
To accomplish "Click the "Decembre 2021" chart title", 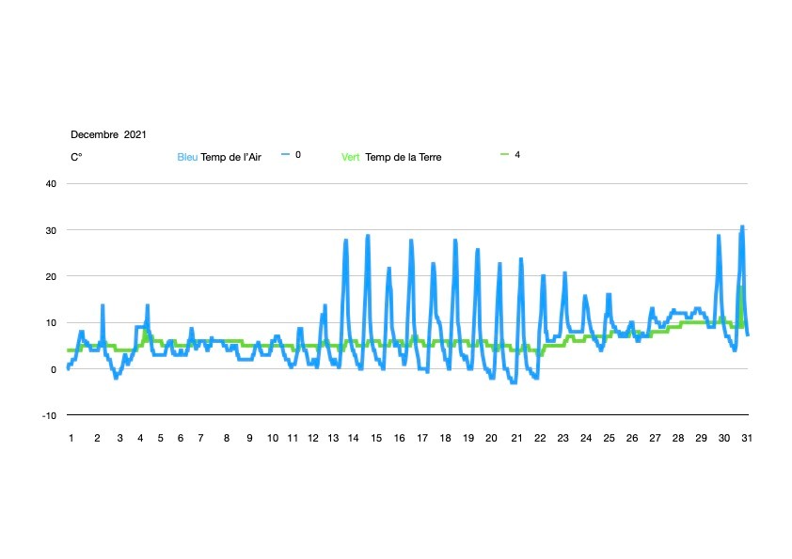I will [x=108, y=135].
